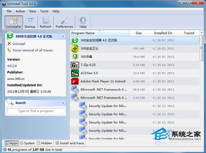Click the 6.00 MB size cell
The image size is (206, 153).
pyautogui.click(x=139, y=81)
